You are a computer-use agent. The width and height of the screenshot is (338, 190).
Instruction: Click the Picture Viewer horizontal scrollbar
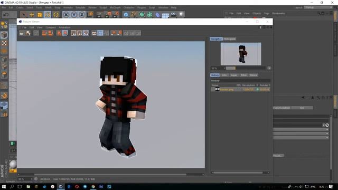click(x=110, y=175)
